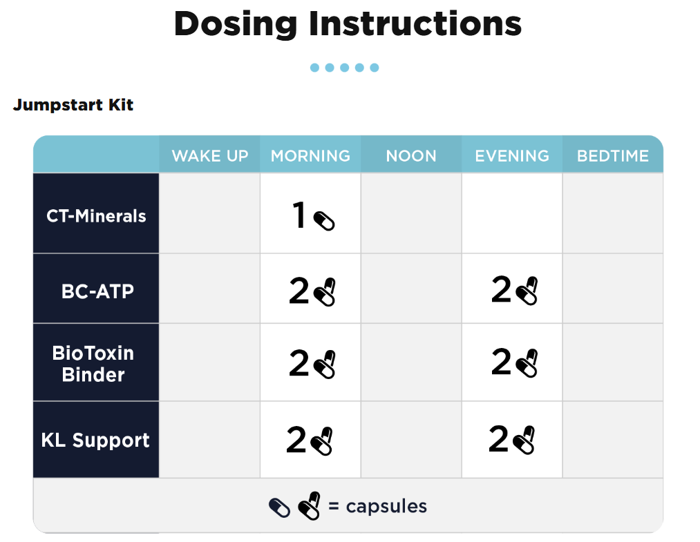Click the BC-ATP evening capsules icon

click(527, 290)
